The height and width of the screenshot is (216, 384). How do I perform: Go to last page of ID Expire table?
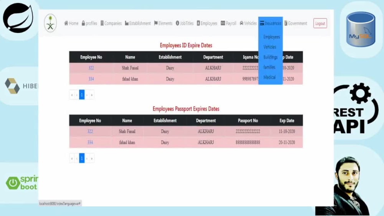coord(92,95)
